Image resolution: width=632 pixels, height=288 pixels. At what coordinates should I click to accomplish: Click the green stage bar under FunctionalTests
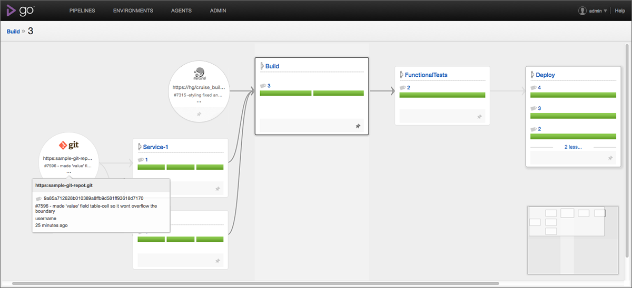pyautogui.click(x=442, y=95)
